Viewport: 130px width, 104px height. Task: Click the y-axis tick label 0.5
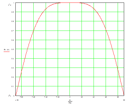click(x=13, y=49)
